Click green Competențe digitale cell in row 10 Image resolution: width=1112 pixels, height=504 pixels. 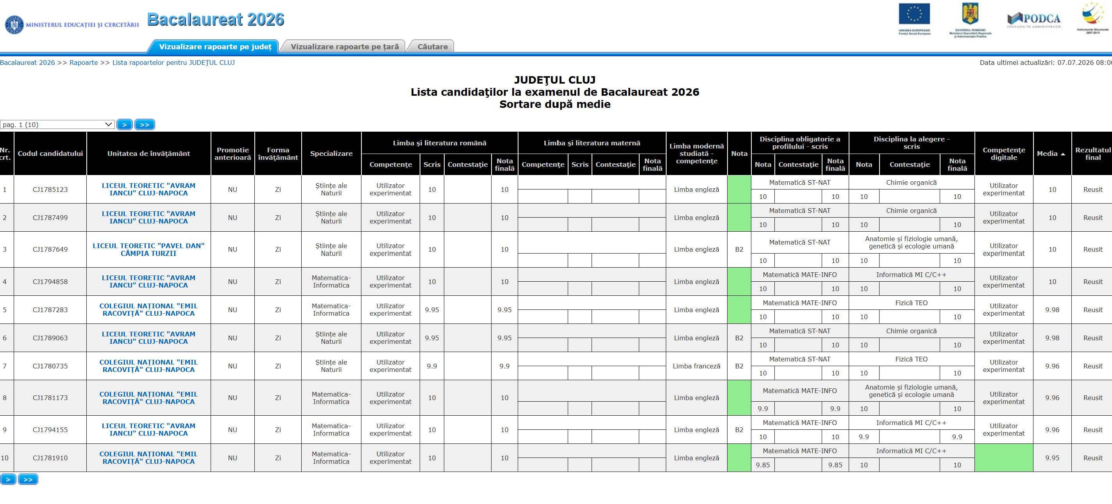coord(1004,458)
